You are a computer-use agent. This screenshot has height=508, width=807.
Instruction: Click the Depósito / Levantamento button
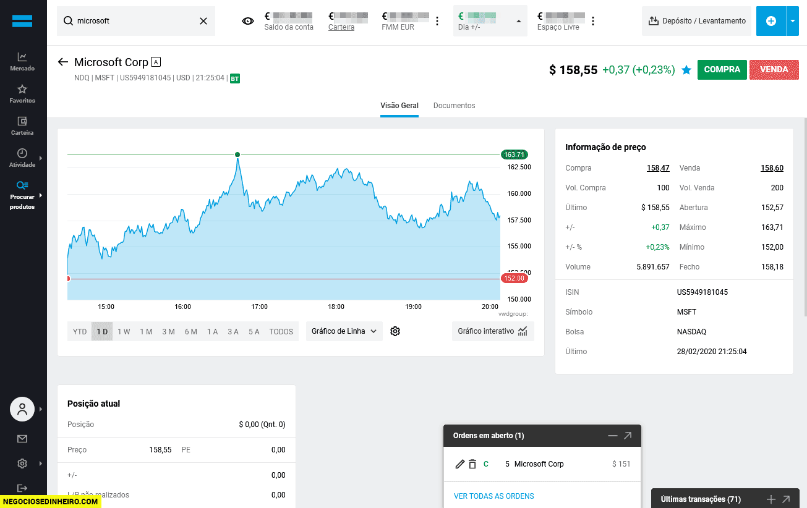[696, 21]
